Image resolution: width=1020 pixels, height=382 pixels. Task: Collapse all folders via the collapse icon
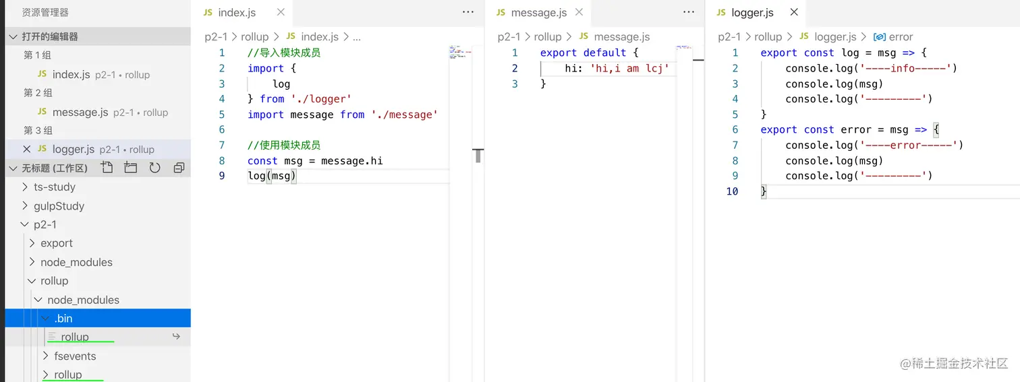point(179,168)
